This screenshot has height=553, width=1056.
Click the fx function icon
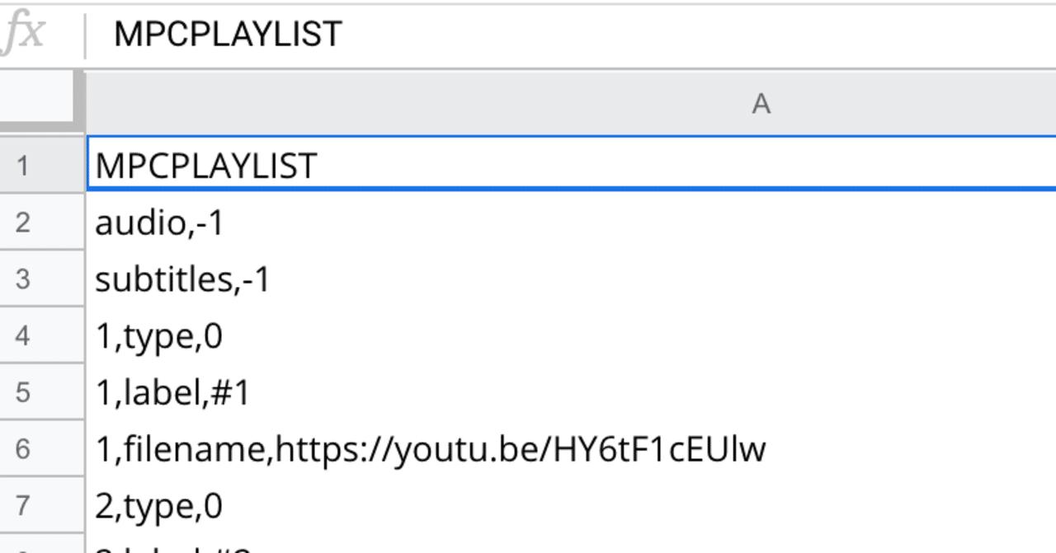[23, 35]
